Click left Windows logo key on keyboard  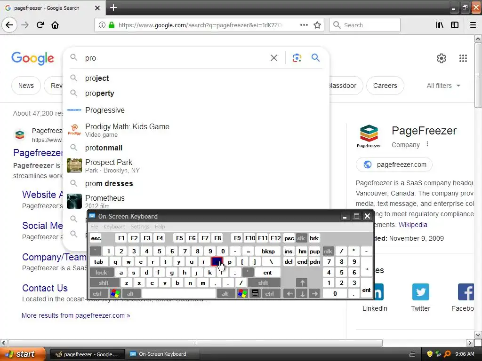(x=115, y=293)
